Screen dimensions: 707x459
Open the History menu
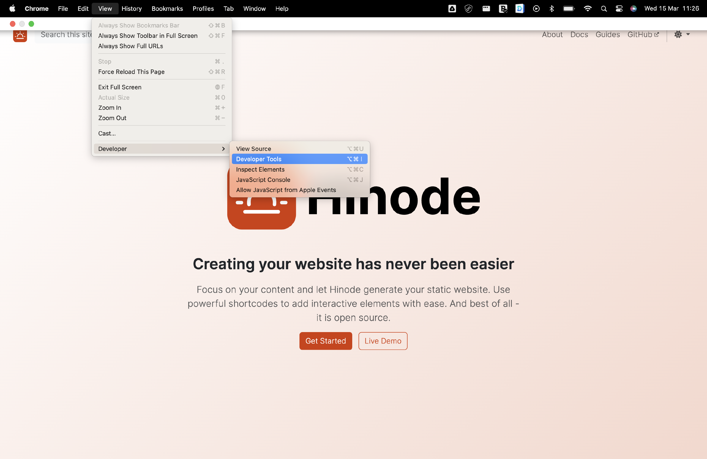pyautogui.click(x=131, y=9)
